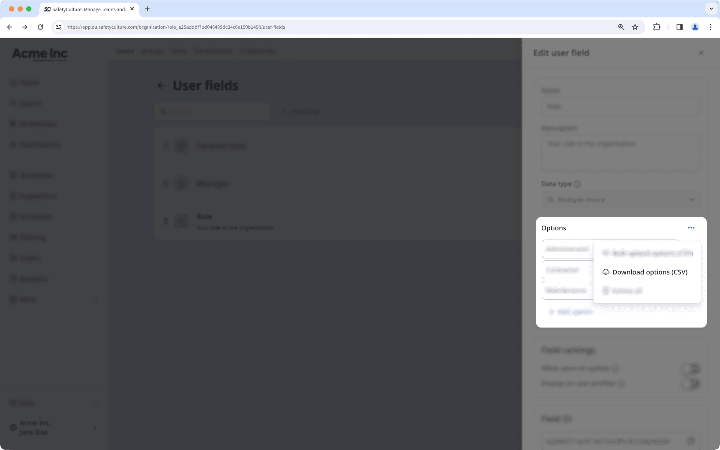Viewport: 720px width, 450px height.
Task: Enable the Allow users to update toggle
Action: tap(690, 368)
